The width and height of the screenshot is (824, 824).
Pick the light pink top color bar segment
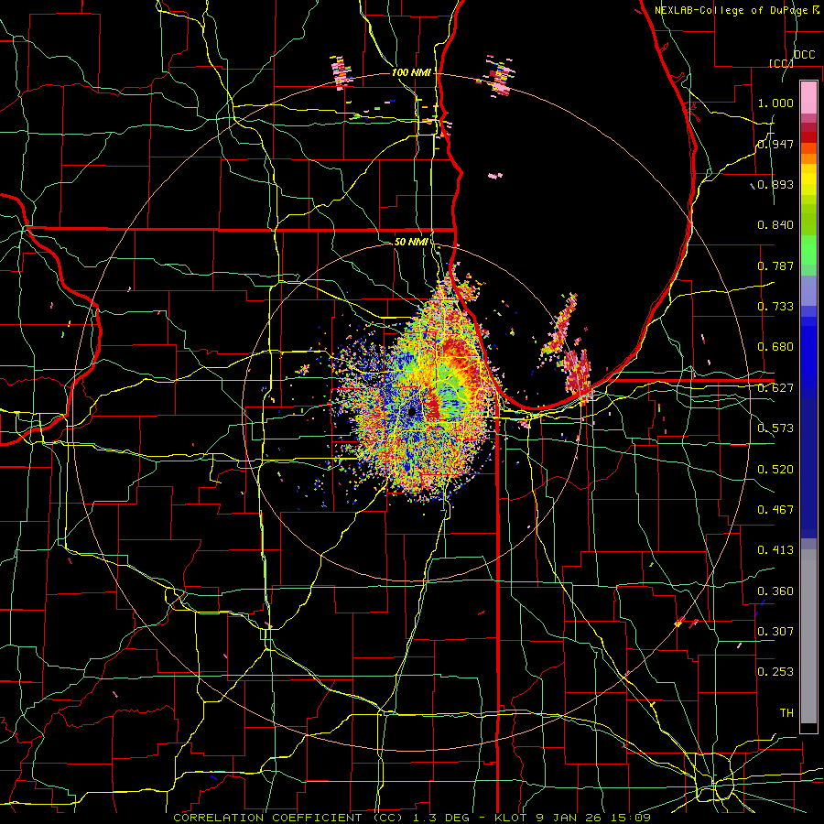pyautogui.click(x=808, y=97)
